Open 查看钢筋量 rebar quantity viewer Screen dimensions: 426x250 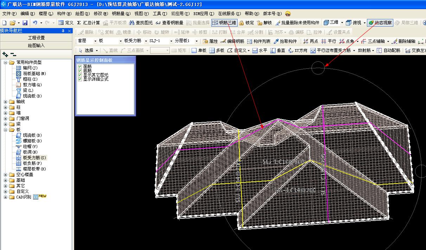[x=169, y=22]
